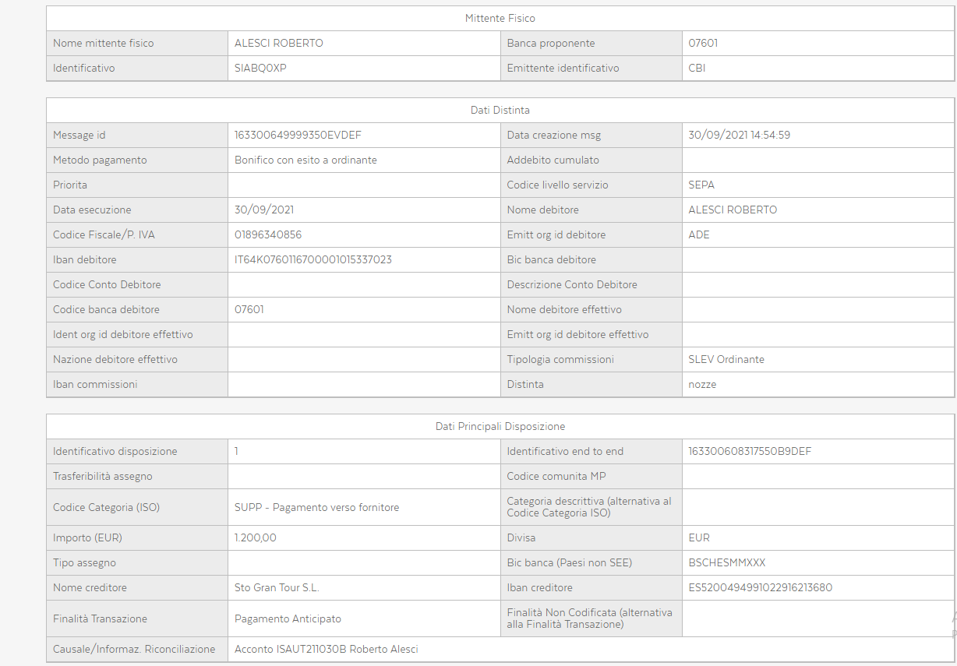Select the creditor name Sto Gran Tour S.L.

tap(277, 587)
